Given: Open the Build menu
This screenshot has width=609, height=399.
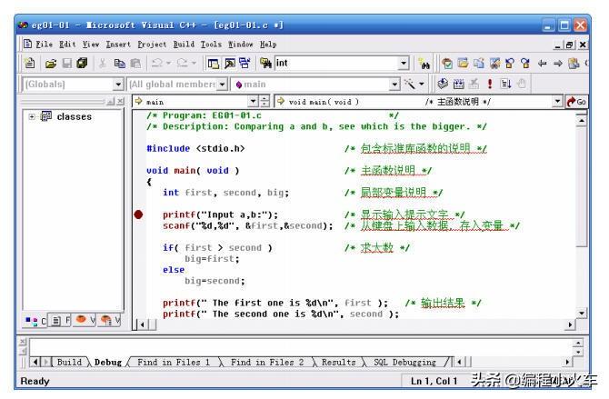Looking at the screenshot, I should click(184, 45).
